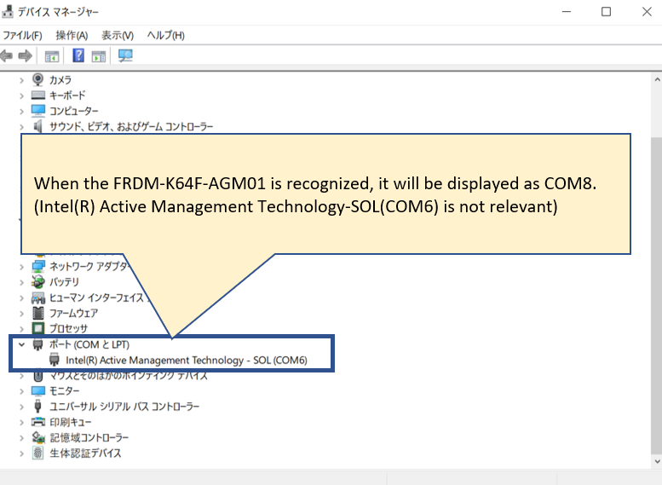
Task: Select the ファームウェア tree row
Action: (74, 314)
